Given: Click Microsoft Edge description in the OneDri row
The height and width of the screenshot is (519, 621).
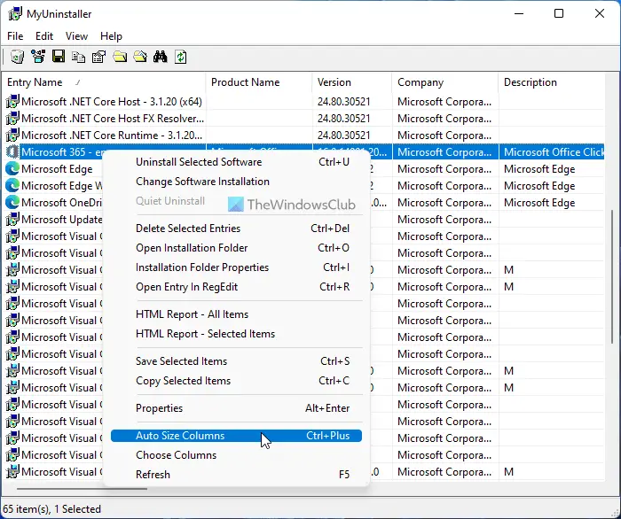Looking at the screenshot, I should click(539, 203).
